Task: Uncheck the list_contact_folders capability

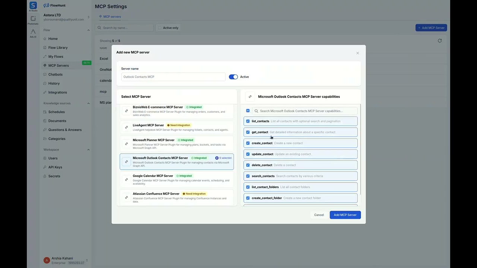Action: coord(248,187)
